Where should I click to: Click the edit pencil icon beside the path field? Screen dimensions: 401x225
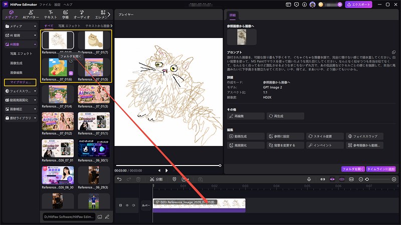[107, 217]
